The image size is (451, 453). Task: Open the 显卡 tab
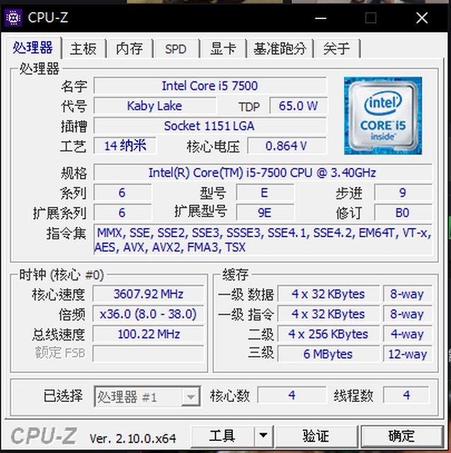(223, 48)
